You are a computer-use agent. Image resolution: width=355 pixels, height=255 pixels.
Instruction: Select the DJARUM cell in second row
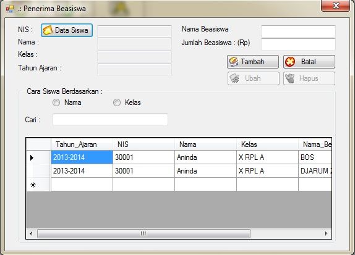[x=315, y=171]
